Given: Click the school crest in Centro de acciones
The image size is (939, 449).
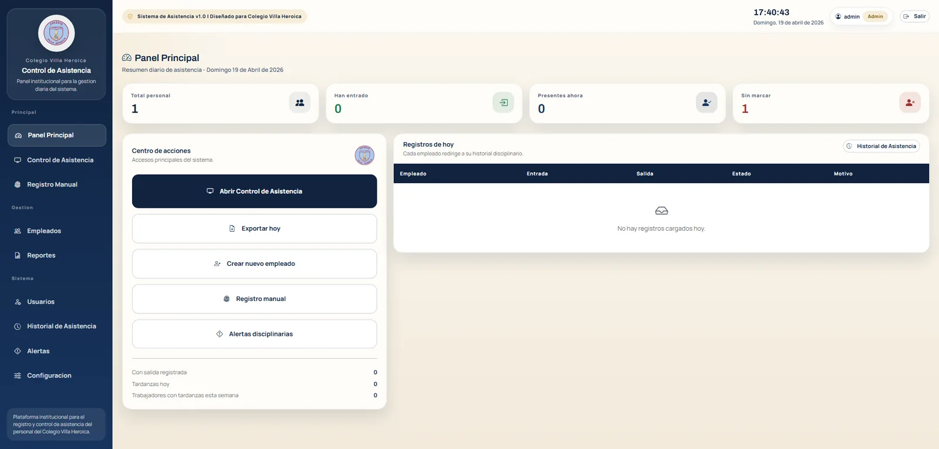Looking at the screenshot, I should 364,155.
